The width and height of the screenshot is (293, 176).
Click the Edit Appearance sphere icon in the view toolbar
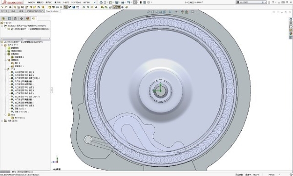[182, 12]
